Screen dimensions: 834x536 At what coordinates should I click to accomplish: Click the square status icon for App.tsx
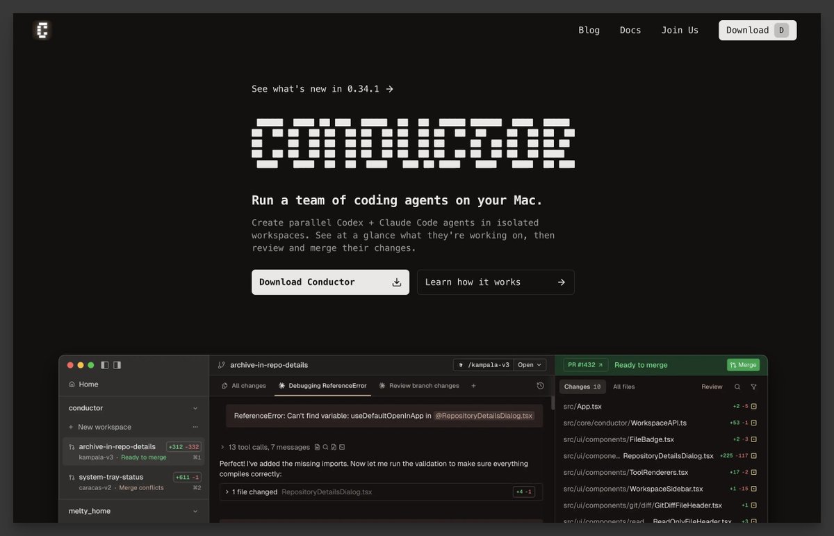click(753, 406)
